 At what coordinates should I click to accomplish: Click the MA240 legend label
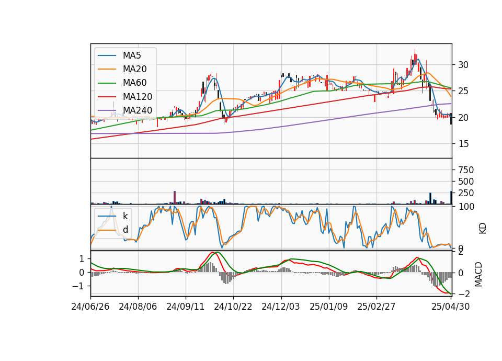pos(138,110)
